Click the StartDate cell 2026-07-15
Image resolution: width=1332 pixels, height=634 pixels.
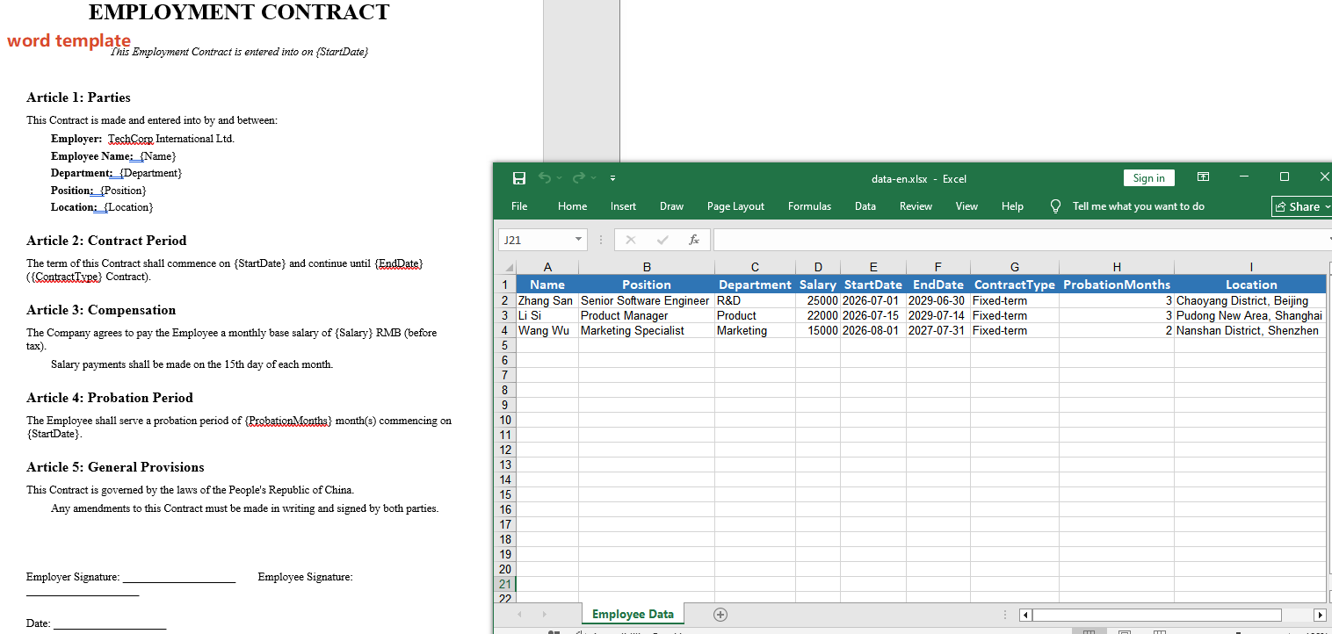pyautogui.click(x=872, y=315)
